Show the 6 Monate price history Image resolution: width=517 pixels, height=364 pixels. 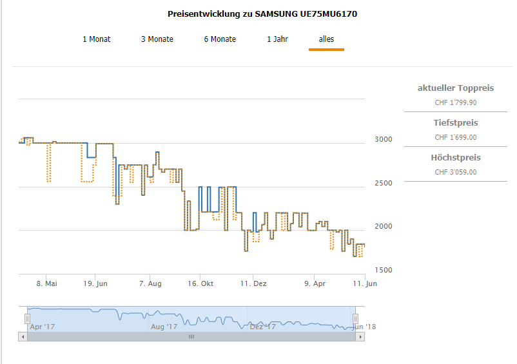(x=220, y=39)
